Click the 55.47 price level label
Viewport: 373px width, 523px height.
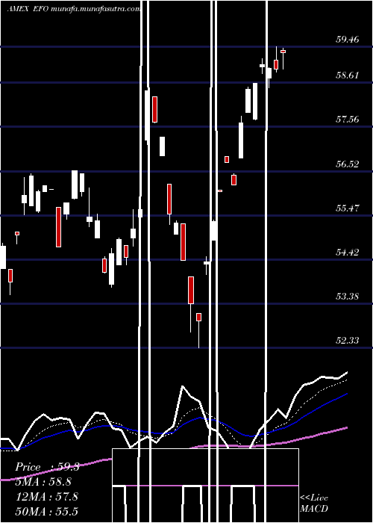[x=348, y=208]
